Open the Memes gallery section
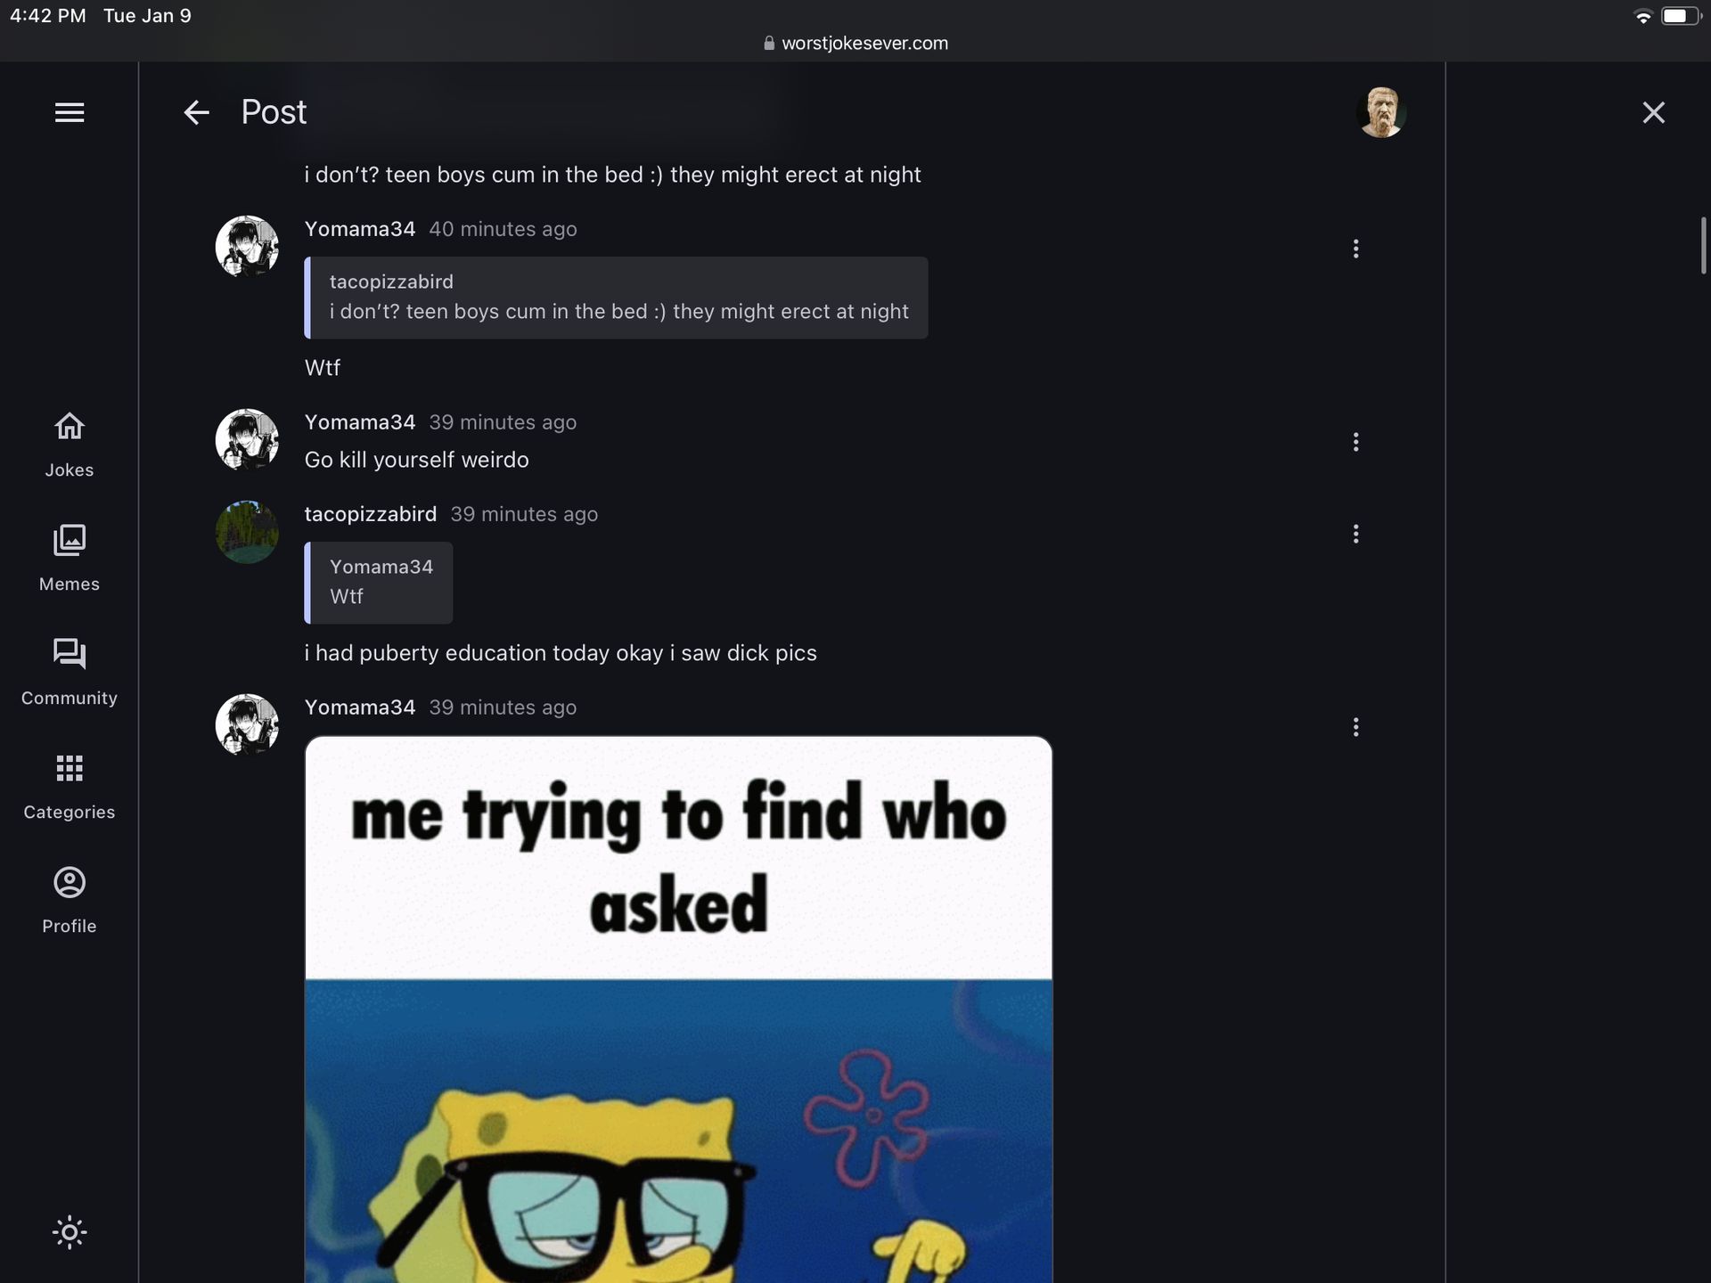The width and height of the screenshot is (1711, 1283). pyautogui.click(x=70, y=559)
